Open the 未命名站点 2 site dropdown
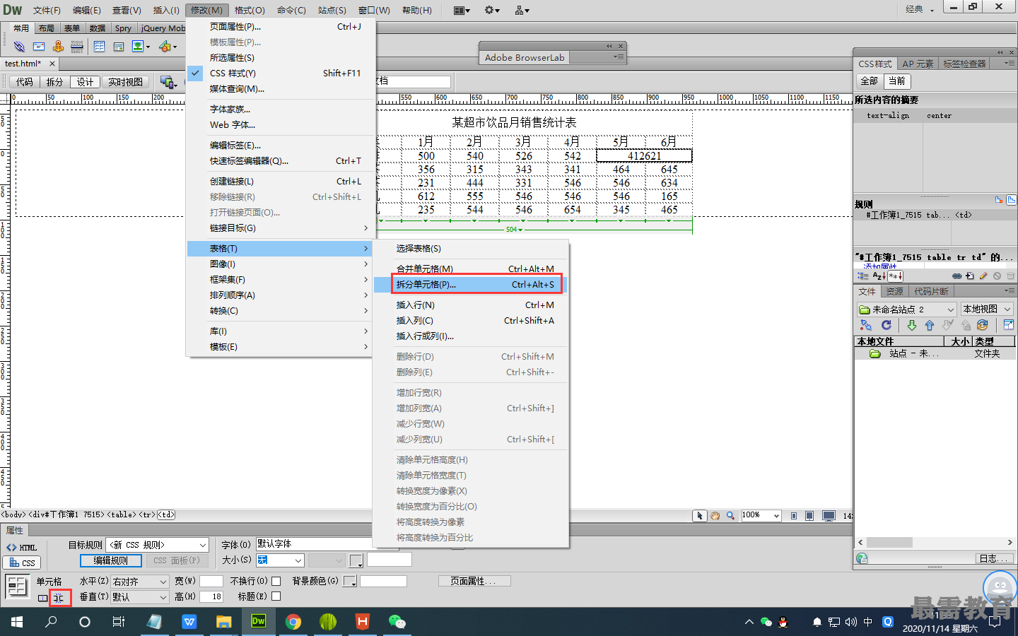This screenshot has height=636, width=1018. click(907, 310)
